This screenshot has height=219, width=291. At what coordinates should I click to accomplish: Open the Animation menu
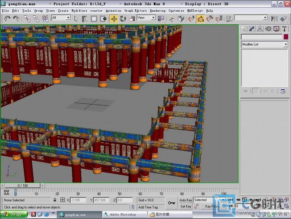113,11
